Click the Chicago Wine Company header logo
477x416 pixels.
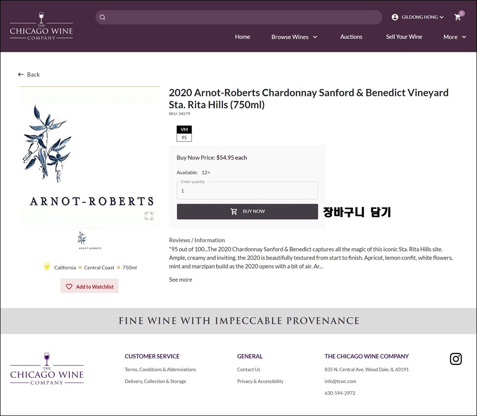(41, 26)
